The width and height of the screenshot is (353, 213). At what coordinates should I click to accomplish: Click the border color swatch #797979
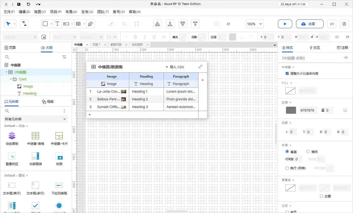(x=291, y=110)
